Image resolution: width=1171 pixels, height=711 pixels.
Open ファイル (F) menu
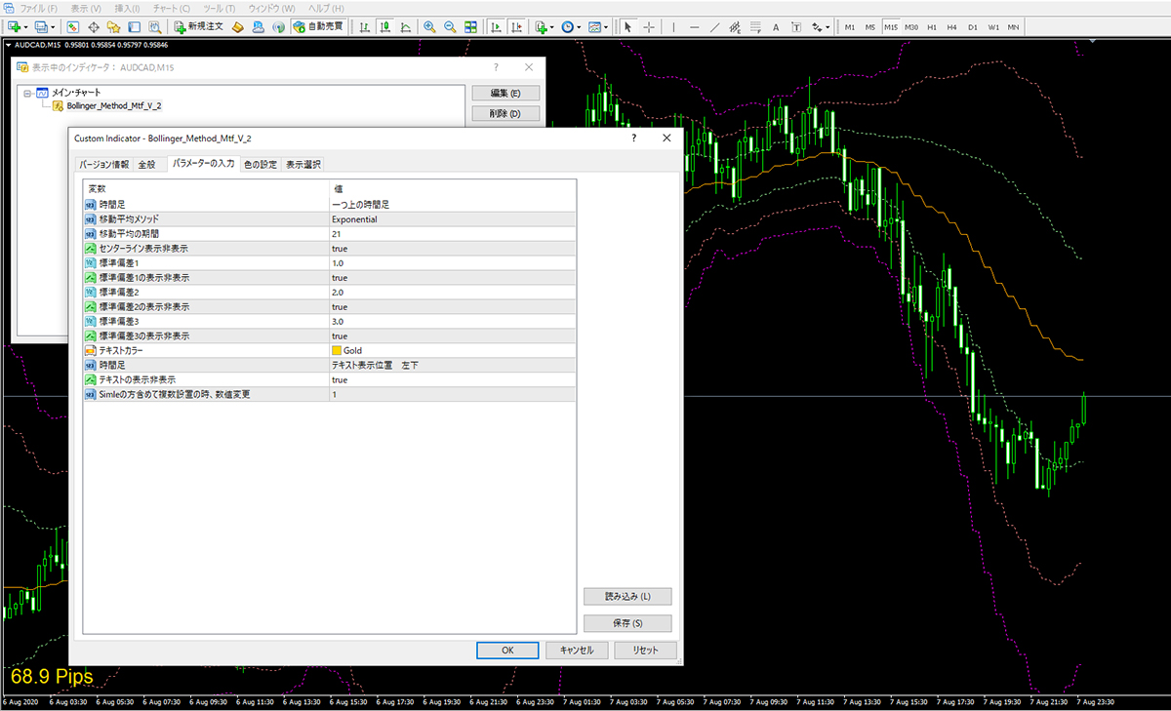[x=39, y=8]
